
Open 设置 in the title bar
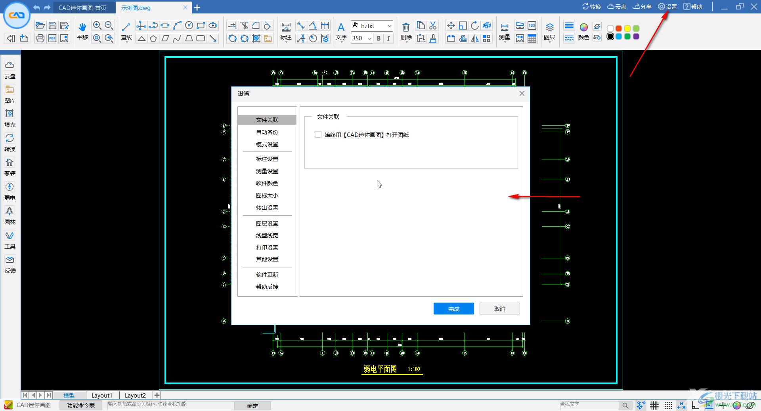667,7
